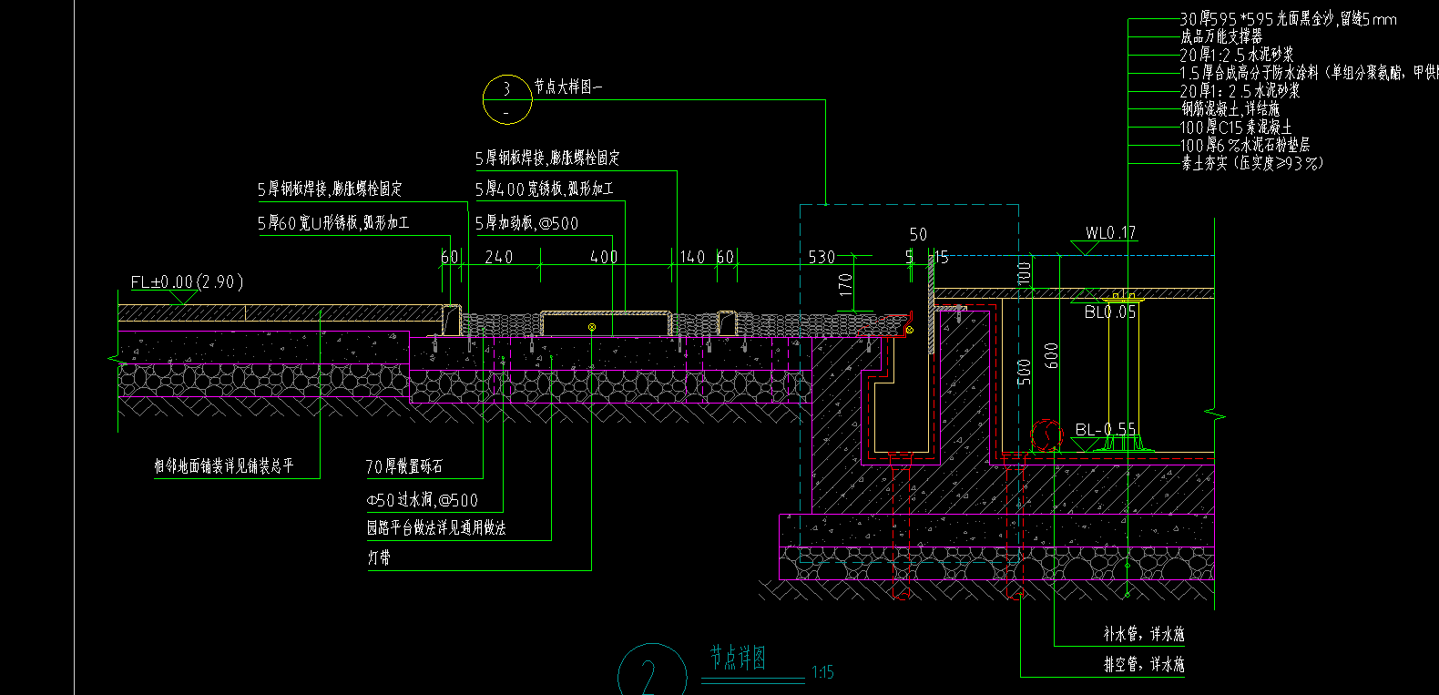Pick the '钢筋混凝土,详结施' label
Screen dimensions: 1439x695
pos(1230,108)
